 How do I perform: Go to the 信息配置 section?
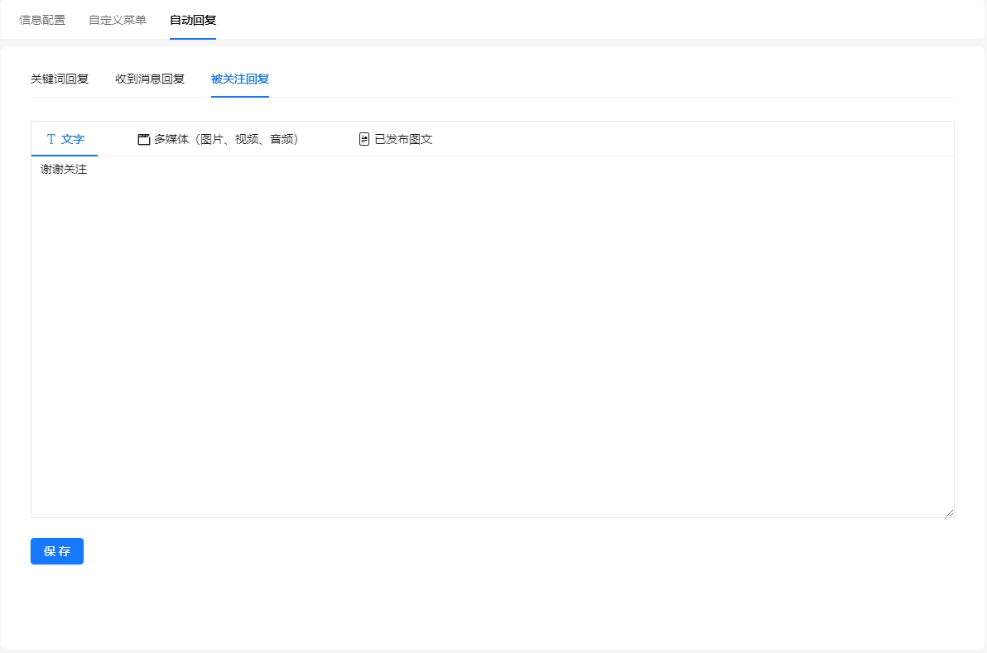42,20
